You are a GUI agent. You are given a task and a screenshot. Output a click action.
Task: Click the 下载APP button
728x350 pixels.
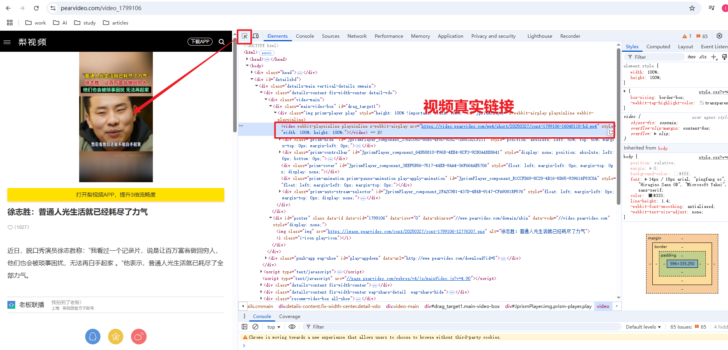pyautogui.click(x=200, y=42)
